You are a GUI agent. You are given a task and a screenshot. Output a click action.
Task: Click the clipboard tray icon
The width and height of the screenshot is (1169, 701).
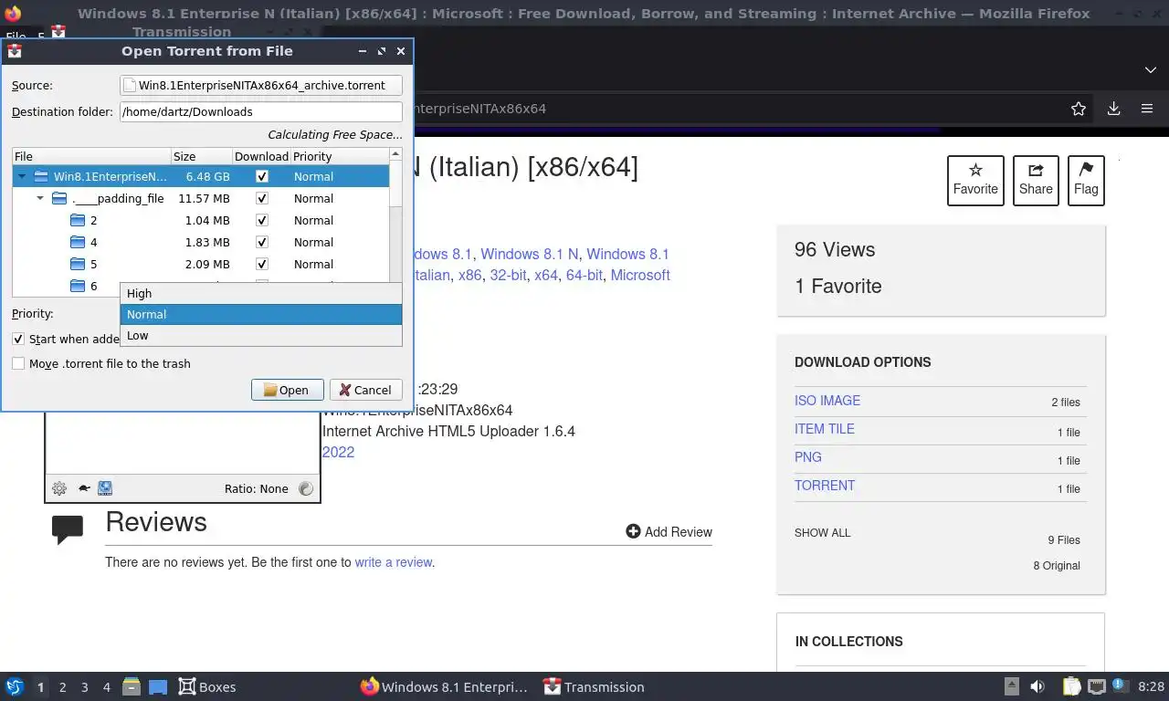tap(1071, 686)
